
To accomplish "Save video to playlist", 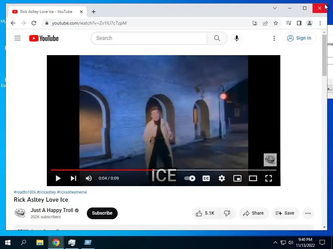I will [x=285, y=213].
